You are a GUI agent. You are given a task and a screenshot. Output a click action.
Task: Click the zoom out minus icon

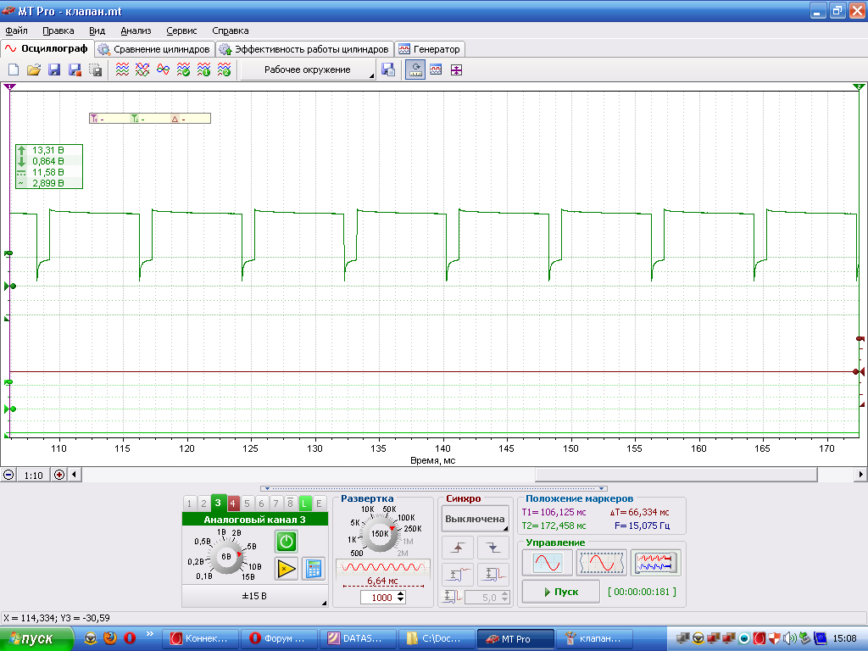(x=8, y=475)
